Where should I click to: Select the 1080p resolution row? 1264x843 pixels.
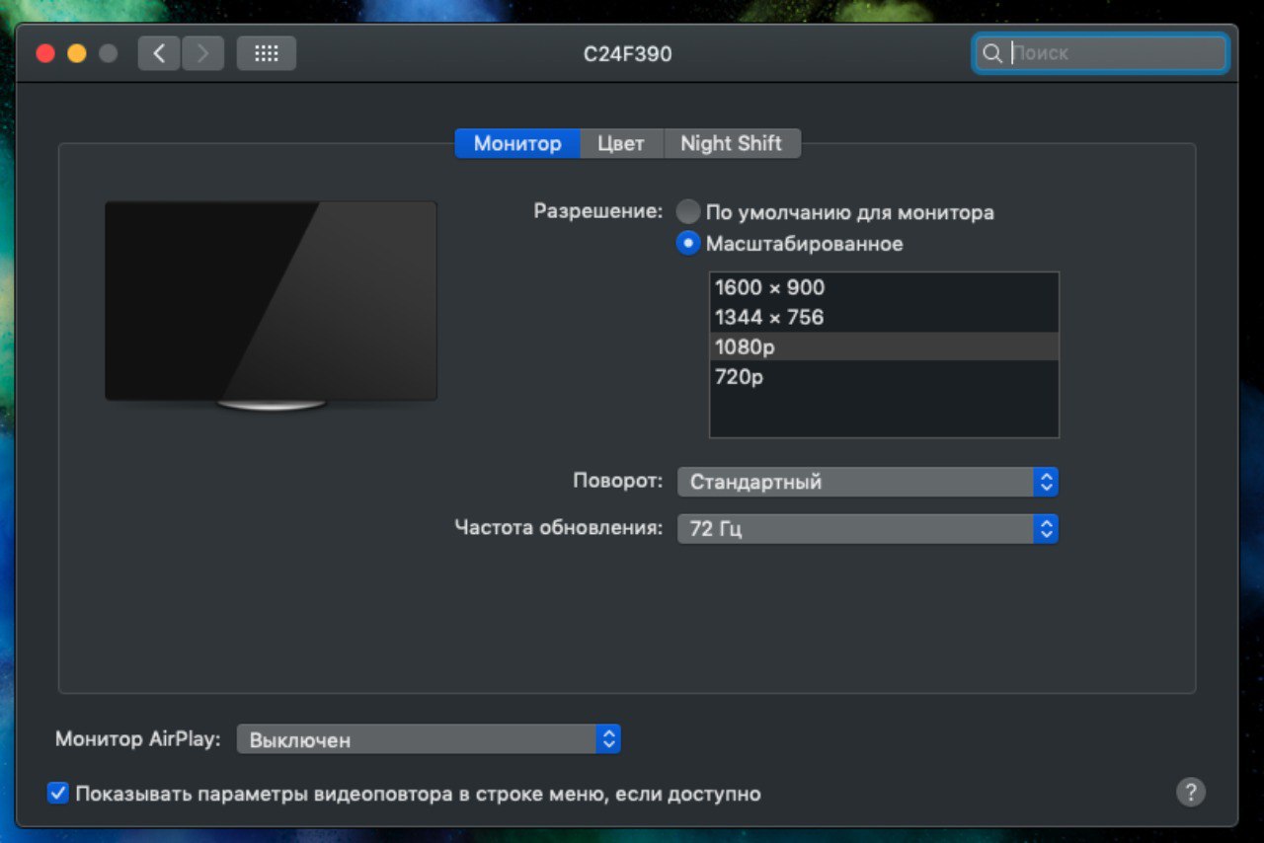(884, 346)
